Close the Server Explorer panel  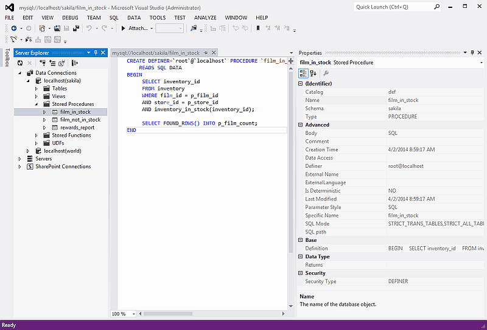click(103, 53)
